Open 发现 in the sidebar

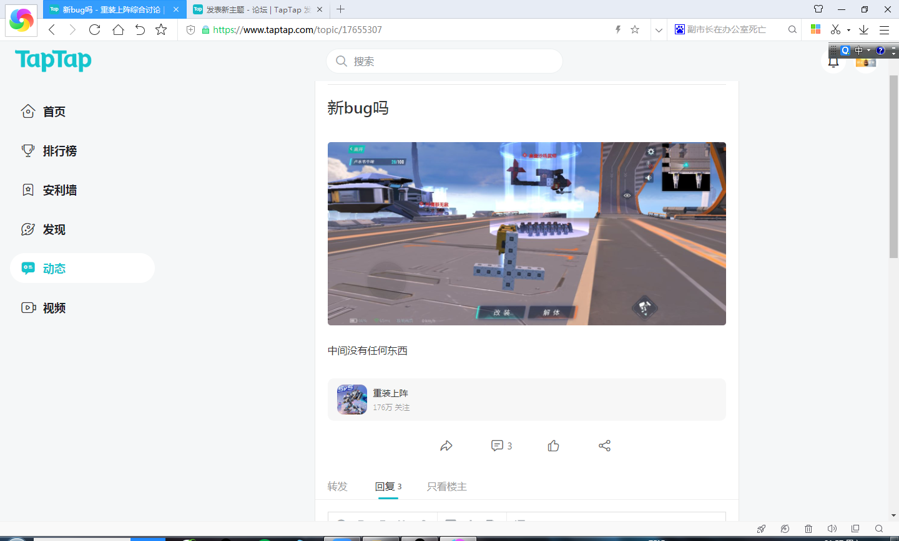pyautogui.click(x=82, y=229)
